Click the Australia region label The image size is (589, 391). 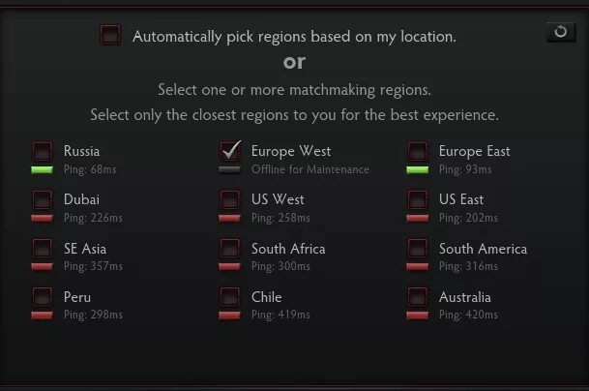[x=464, y=297]
